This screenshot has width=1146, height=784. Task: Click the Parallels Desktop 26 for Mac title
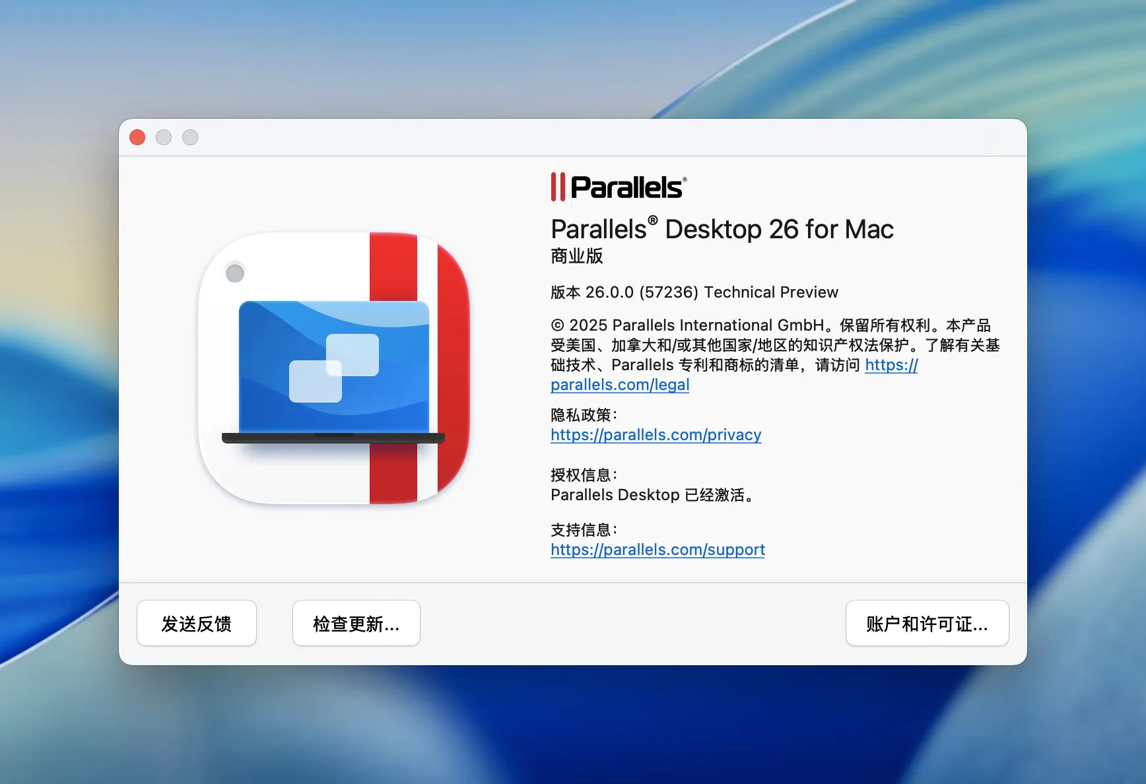pos(722,229)
